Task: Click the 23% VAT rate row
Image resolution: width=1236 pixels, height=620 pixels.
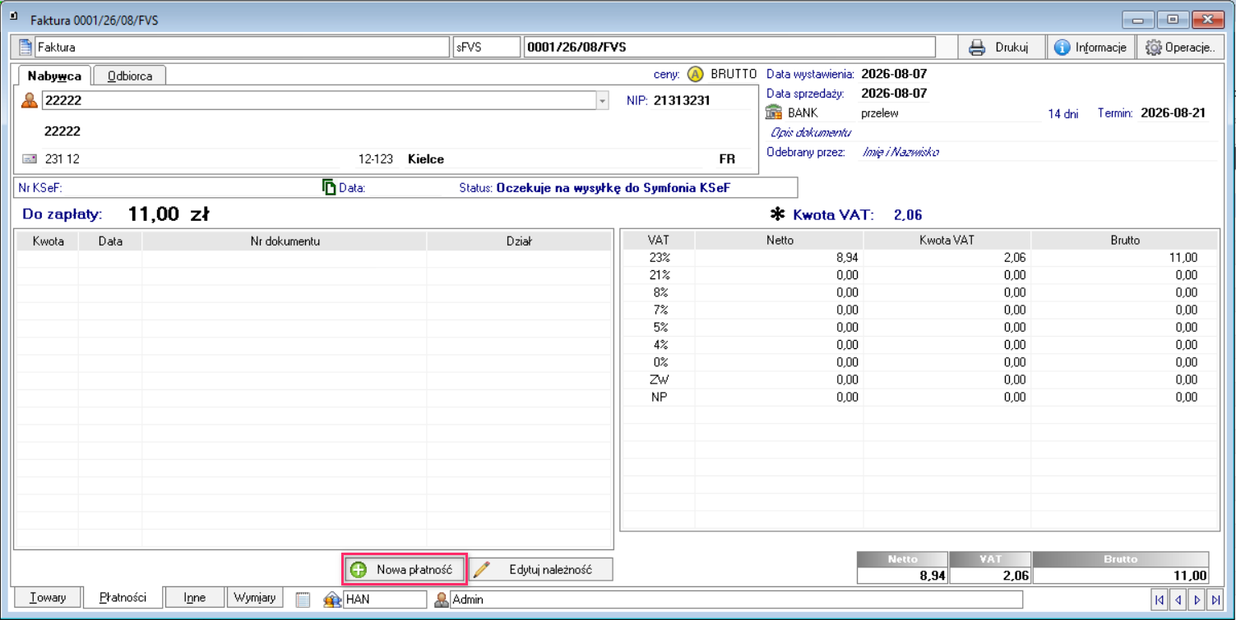Action: (920, 257)
